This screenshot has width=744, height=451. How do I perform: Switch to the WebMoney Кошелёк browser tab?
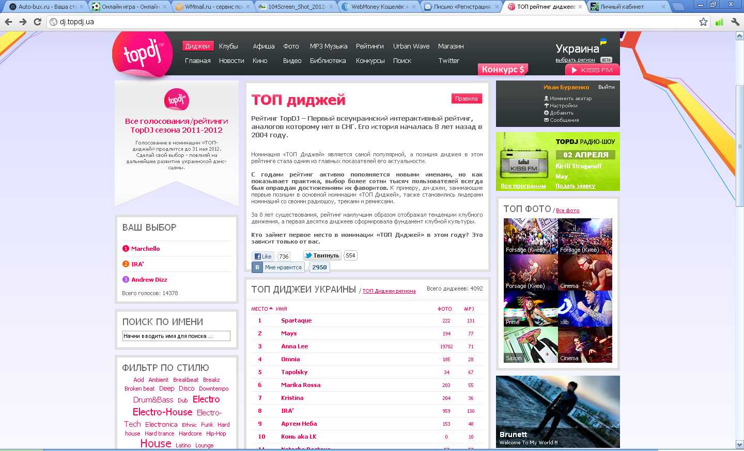pos(379,7)
